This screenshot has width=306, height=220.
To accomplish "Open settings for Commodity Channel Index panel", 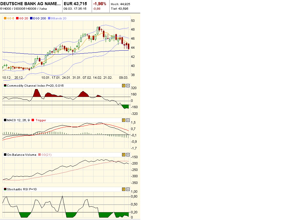I will tap(124, 85).
